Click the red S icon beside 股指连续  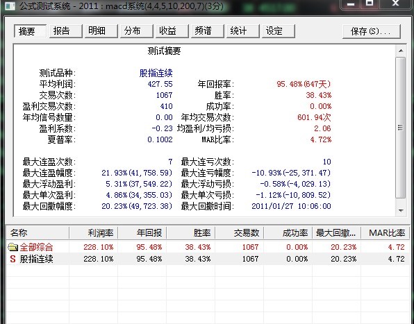point(13,259)
